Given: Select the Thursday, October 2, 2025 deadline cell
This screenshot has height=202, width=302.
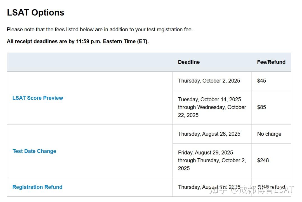Looking at the screenshot, I should pyautogui.click(x=209, y=81).
